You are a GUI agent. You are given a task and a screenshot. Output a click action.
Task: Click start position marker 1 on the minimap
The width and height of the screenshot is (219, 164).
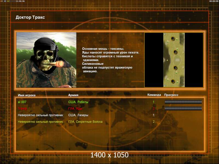tap(173, 81)
